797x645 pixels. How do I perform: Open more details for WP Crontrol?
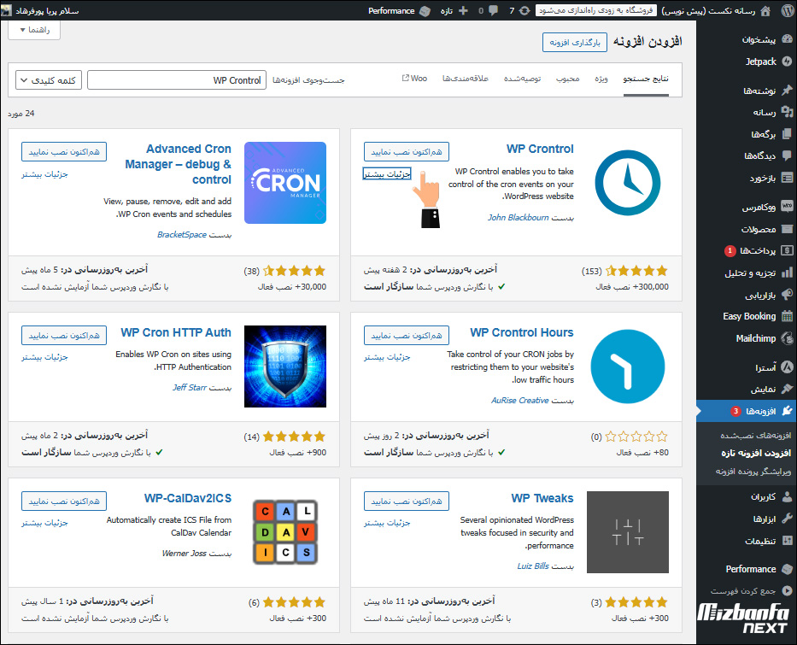(x=387, y=174)
